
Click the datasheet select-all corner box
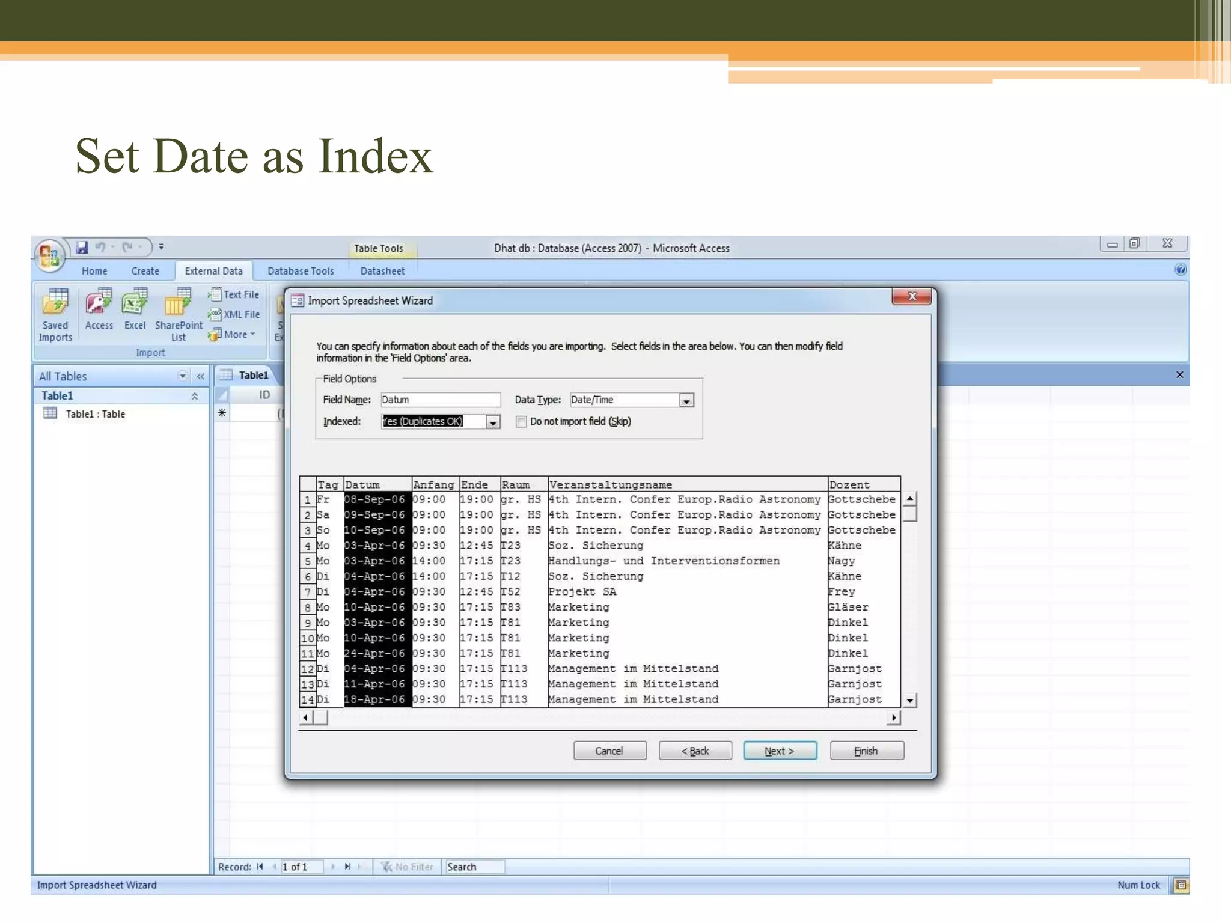[222, 395]
